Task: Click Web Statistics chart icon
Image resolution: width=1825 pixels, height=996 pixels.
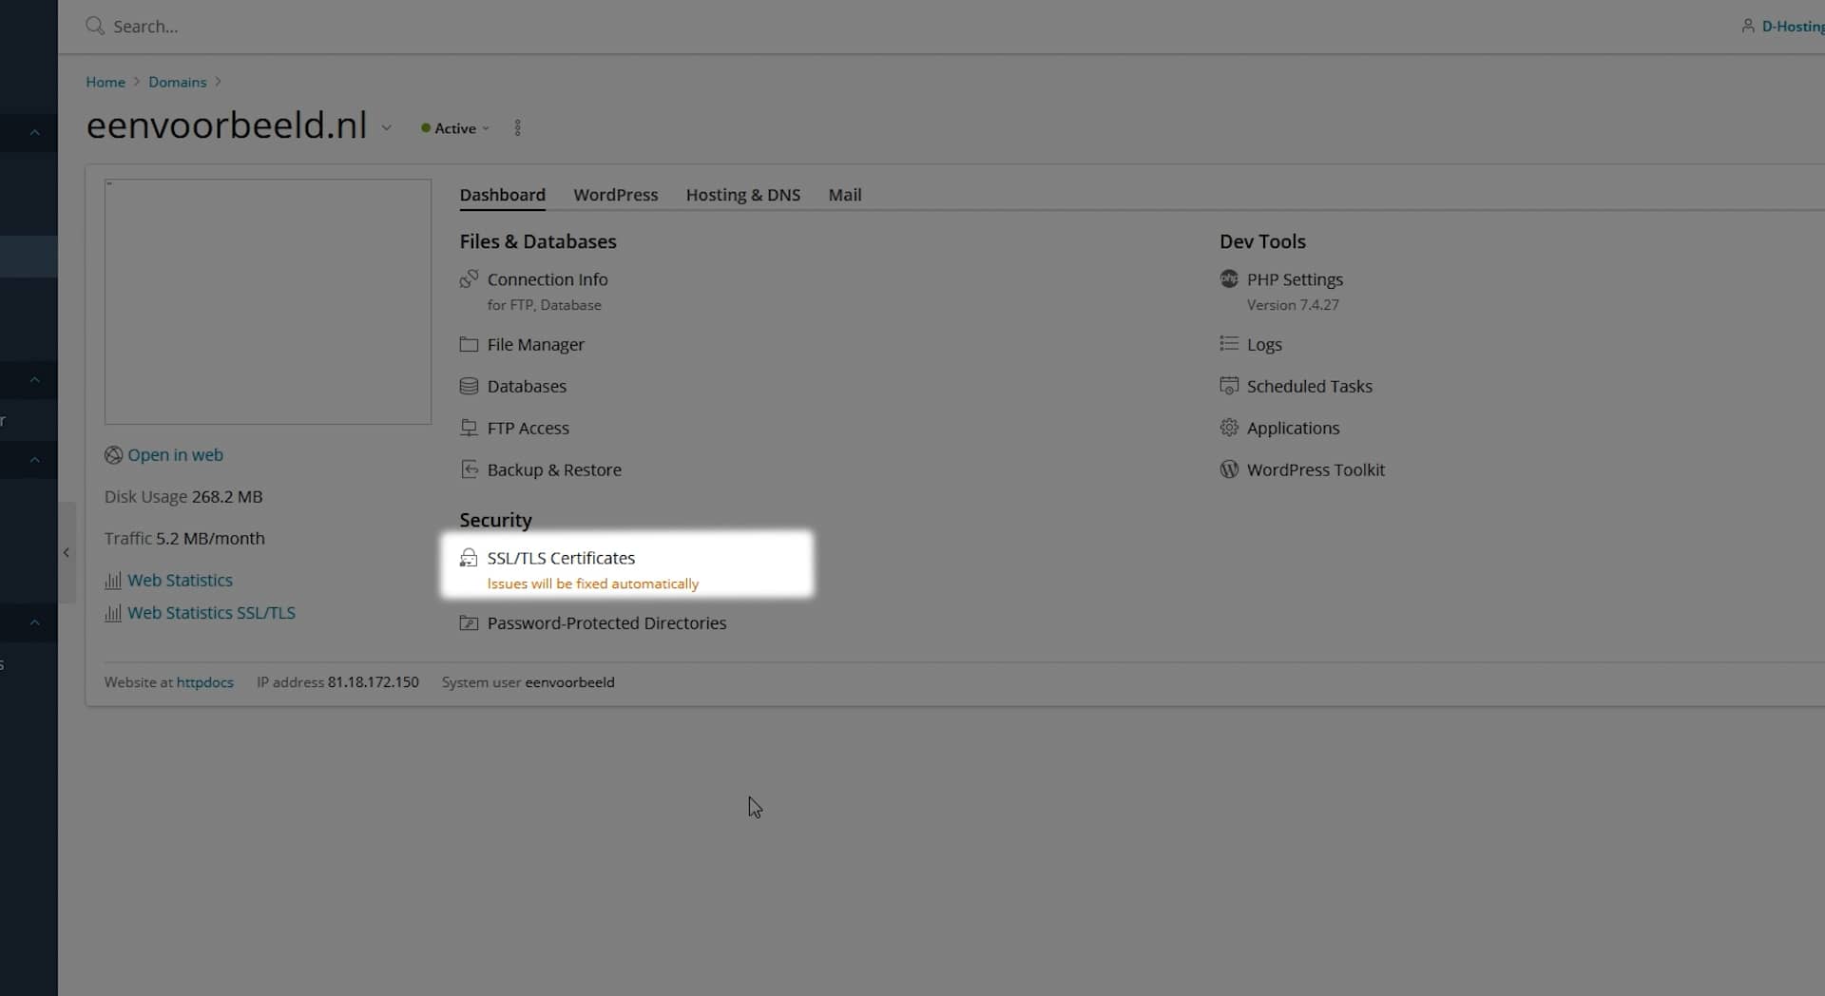Action: [113, 581]
